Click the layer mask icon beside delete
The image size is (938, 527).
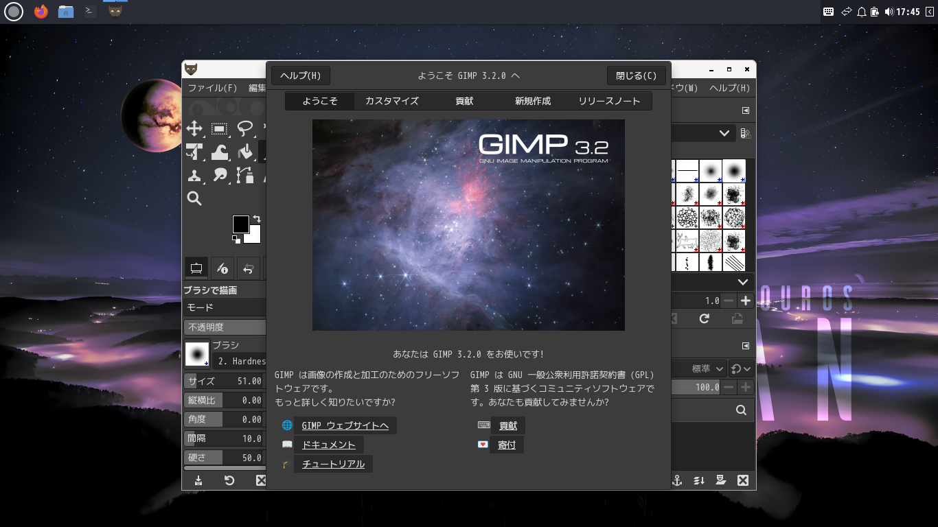tap(721, 480)
